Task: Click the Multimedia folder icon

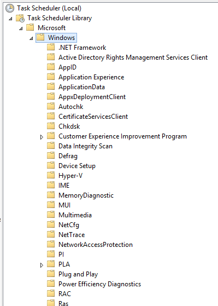Action: pyautogui.click(x=51, y=215)
